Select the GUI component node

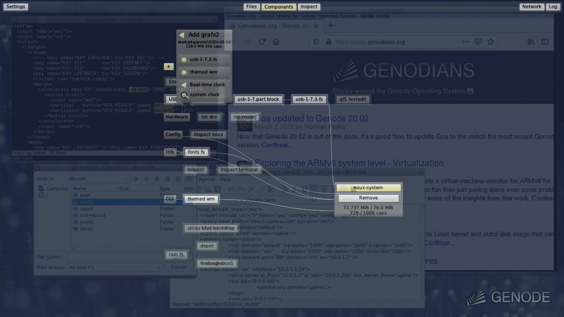point(170,199)
